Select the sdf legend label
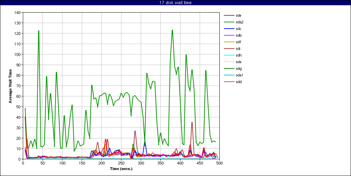The width and height of the screenshot is (351, 176). coord(238,42)
